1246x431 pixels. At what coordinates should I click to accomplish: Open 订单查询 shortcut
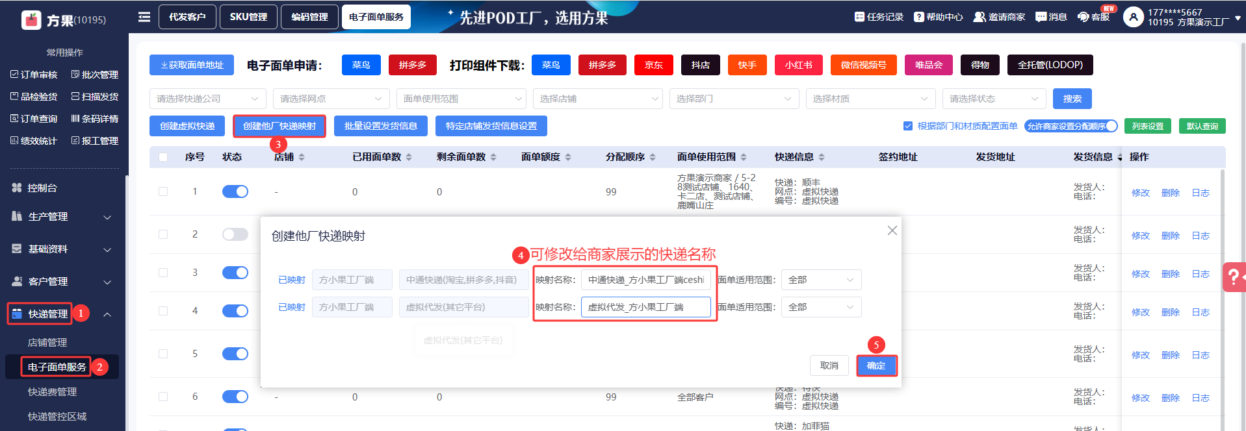[x=34, y=119]
